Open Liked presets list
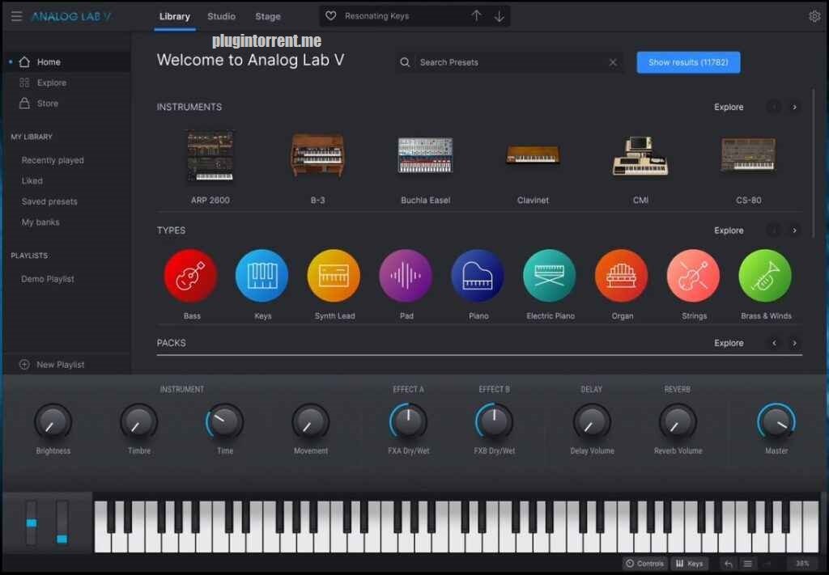The image size is (829, 575). 32,180
